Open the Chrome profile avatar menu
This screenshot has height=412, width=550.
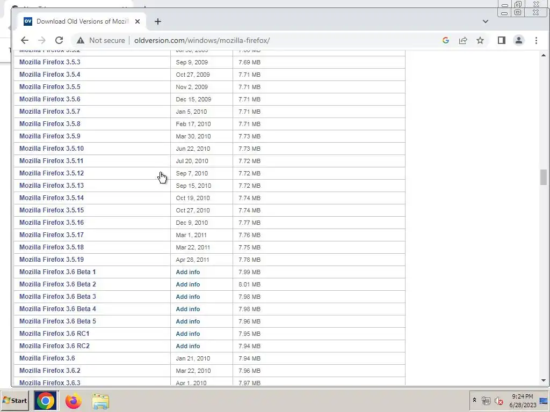click(519, 40)
